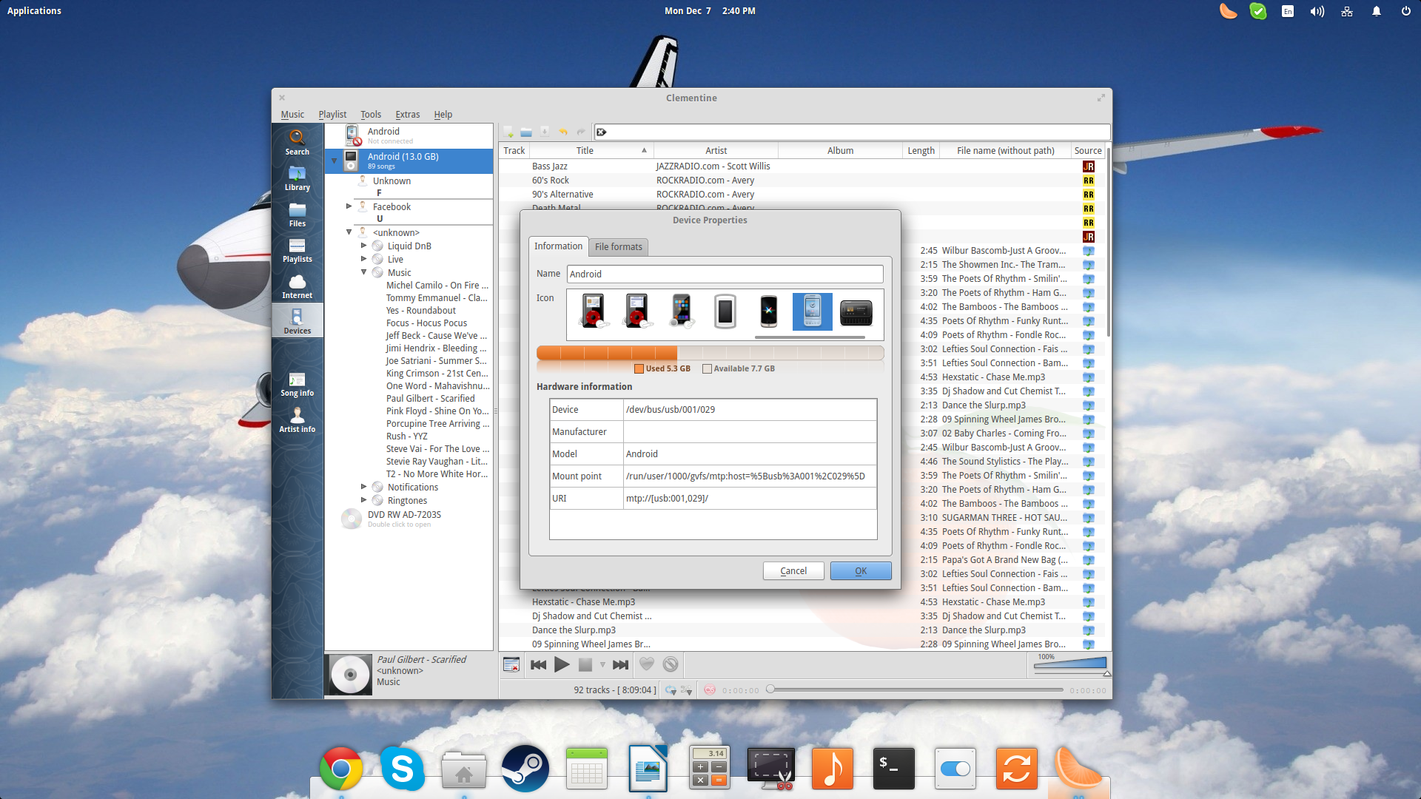
Task: Expand the Liquid DnB album
Action: pos(363,246)
